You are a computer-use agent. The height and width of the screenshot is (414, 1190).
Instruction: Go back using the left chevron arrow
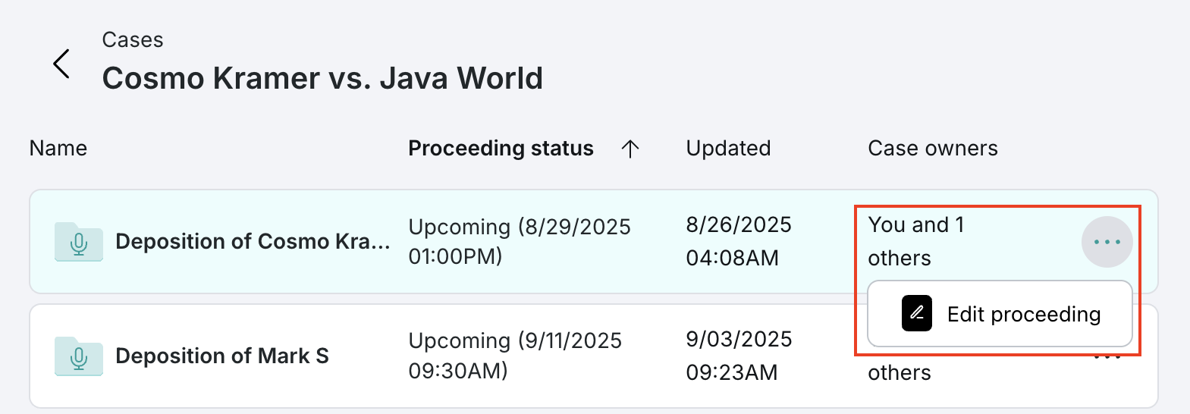tap(62, 64)
